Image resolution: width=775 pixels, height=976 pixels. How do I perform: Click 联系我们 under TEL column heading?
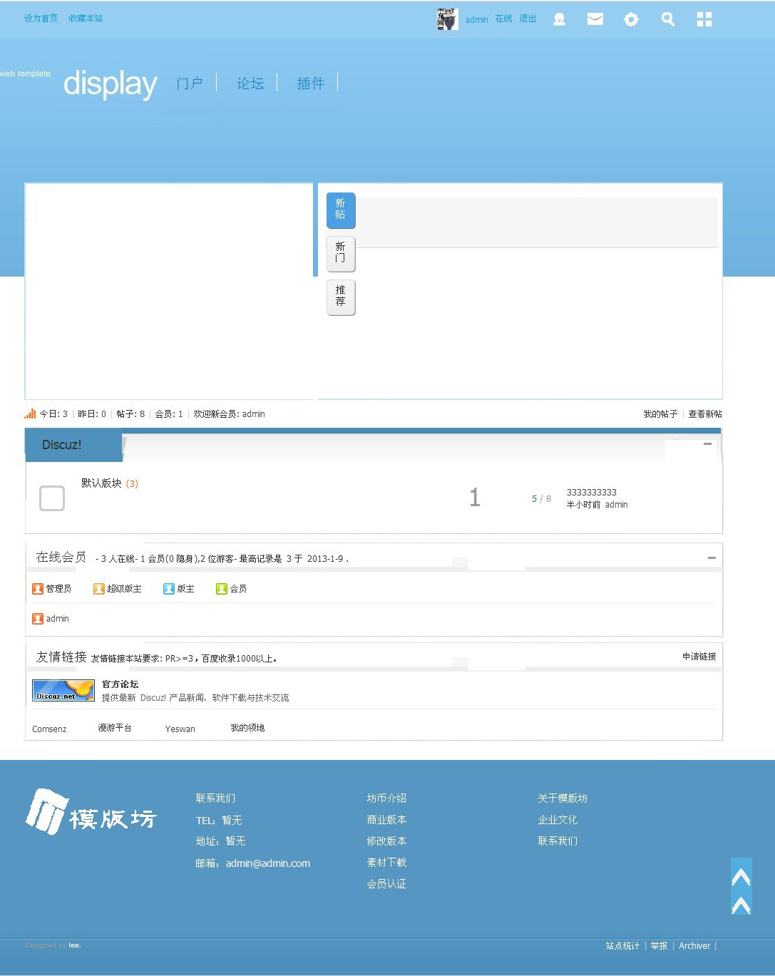215,798
